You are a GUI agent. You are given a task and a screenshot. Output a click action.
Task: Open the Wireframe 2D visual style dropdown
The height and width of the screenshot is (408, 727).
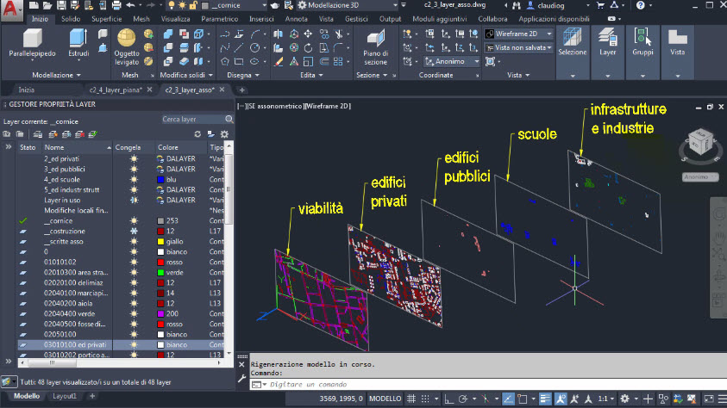[519, 34]
